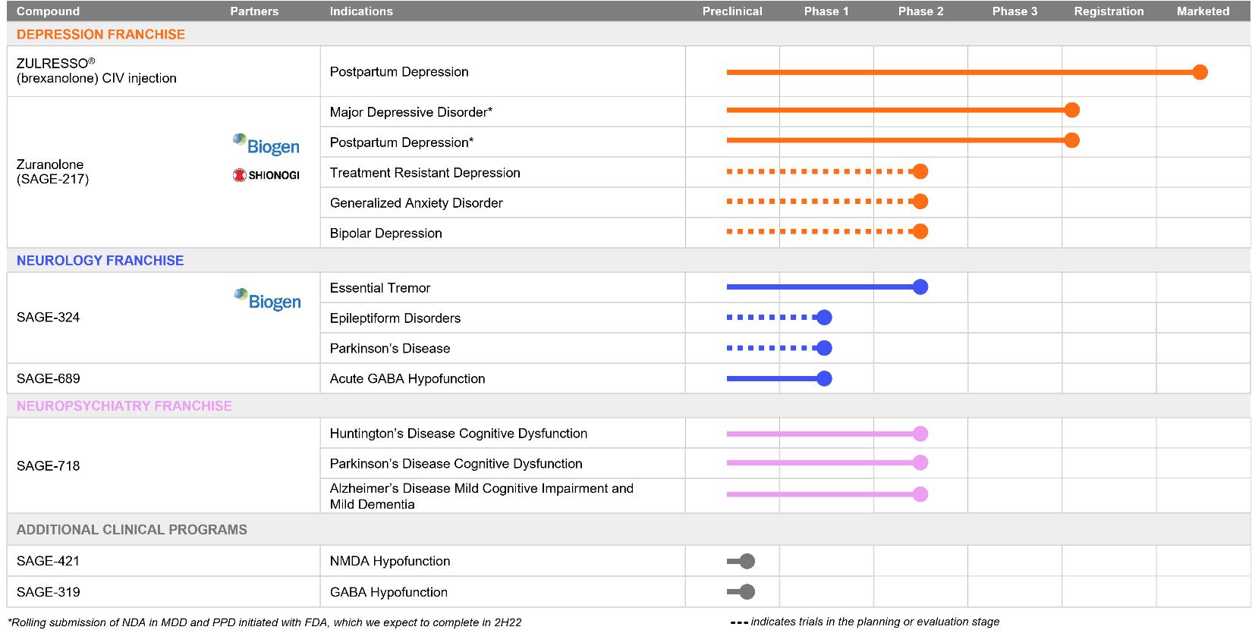
Task: Select the ZULRESSO Marketed endpoint dot
Action: [x=1200, y=72]
